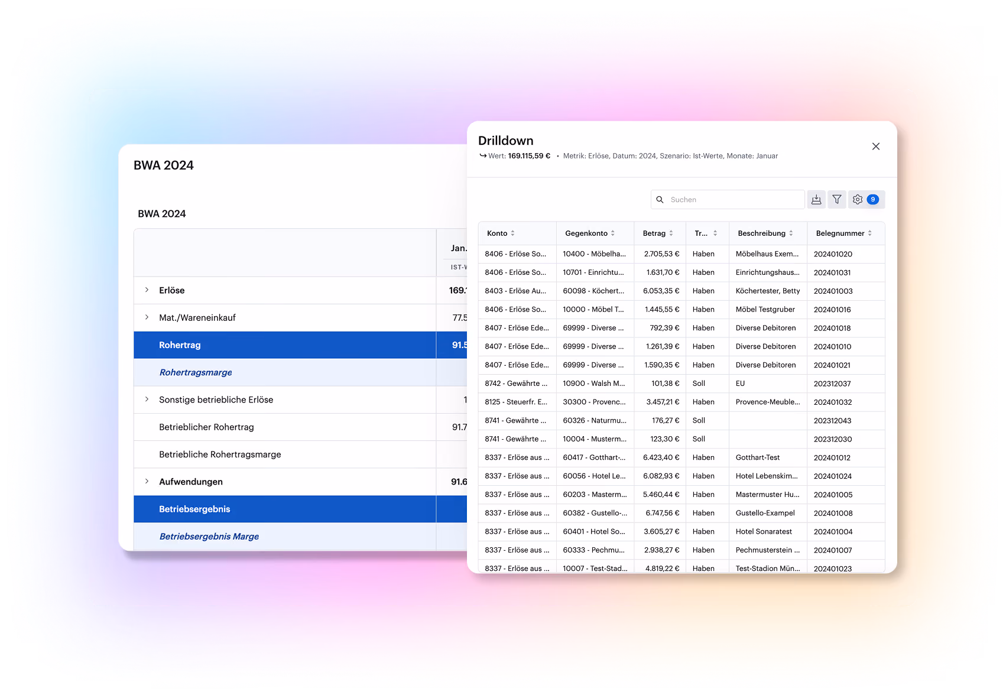The height and width of the screenshot is (695, 1006).
Task: Click Betrieblicher Rohertrag row label
Action: pos(206,427)
